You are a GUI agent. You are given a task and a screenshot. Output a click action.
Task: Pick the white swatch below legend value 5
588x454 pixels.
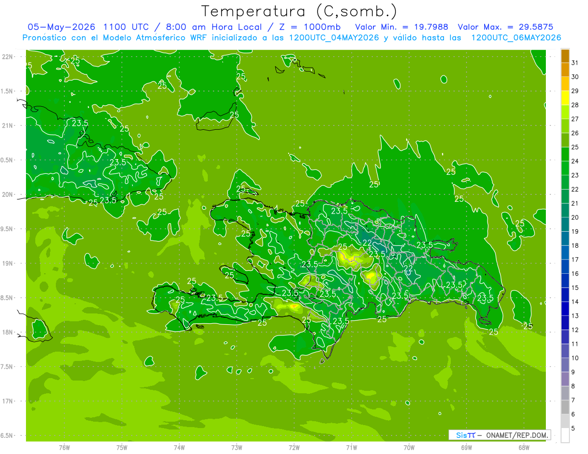click(x=565, y=435)
